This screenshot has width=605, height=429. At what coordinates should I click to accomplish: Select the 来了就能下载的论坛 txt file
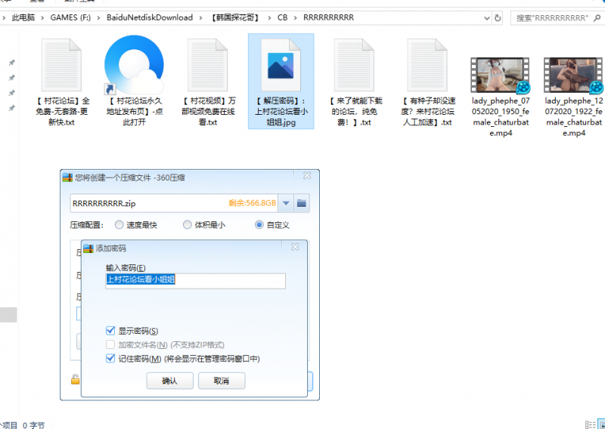coord(355,66)
